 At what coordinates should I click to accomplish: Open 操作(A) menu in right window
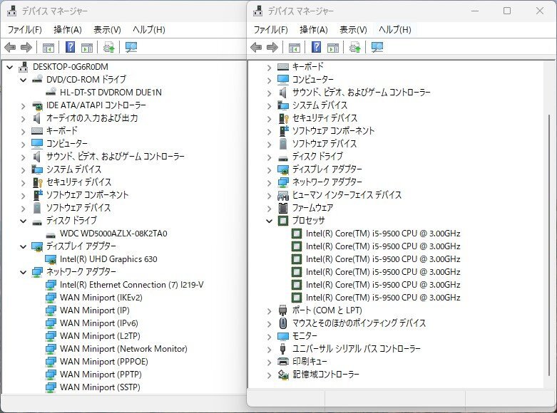[313, 29]
